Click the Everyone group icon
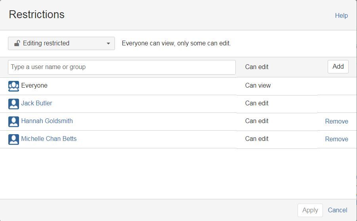Screen dimensions: 357x221 13,86
